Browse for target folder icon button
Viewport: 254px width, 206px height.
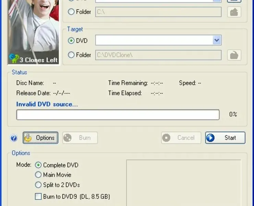234,55
